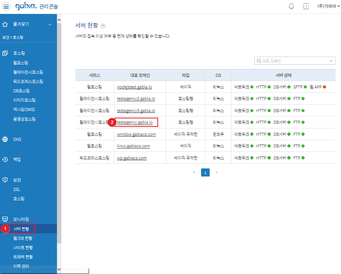
Task: Select page 1 in pagination
Action: tap(205, 172)
